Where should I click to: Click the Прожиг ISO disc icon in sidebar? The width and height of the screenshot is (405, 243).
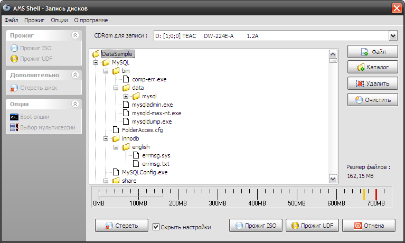[x=14, y=48]
